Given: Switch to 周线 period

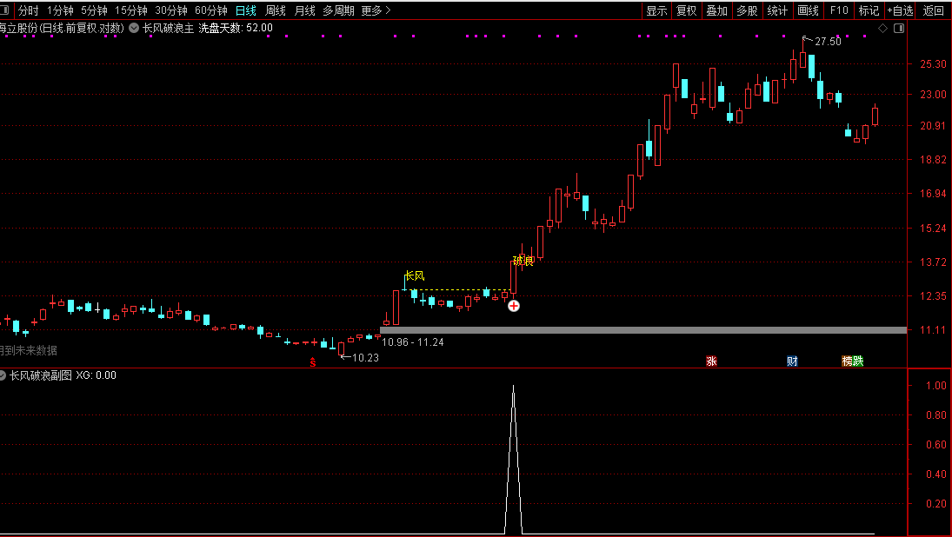Looking at the screenshot, I should [276, 10].
